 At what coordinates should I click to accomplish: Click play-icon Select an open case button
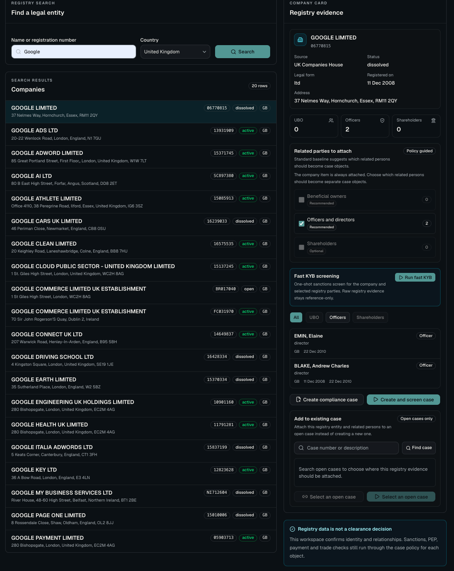pyautogui.click(x=401, y=497)
